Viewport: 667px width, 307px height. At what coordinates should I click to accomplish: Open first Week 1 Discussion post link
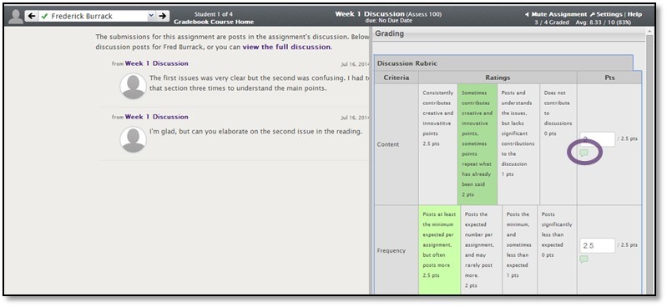point(157,63)
